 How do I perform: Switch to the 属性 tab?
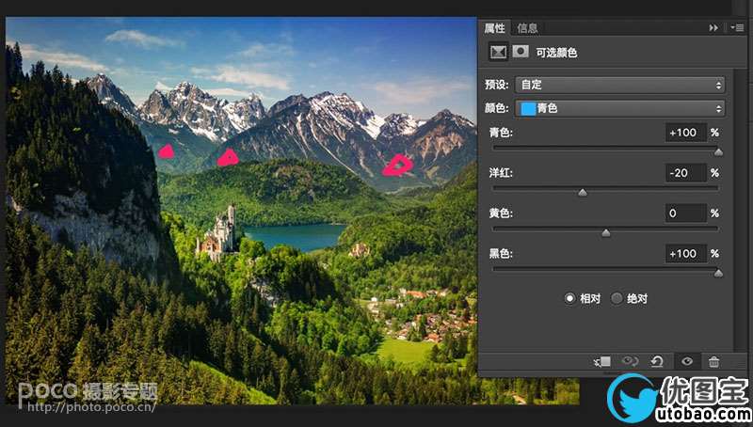(x=494, y=28)
